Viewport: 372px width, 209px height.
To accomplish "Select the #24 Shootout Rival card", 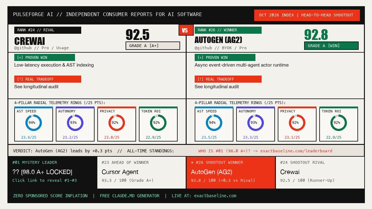I will point(320,172).
